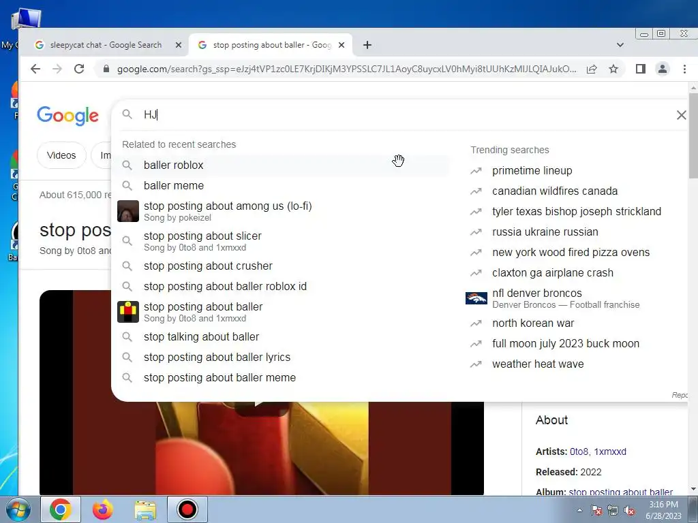Show hidden tray icons arrow
This screenshot has width=698, height=523.
click(579, 510)
